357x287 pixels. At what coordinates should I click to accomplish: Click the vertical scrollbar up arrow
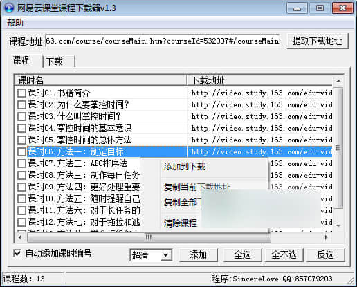(x=338, y=81)
